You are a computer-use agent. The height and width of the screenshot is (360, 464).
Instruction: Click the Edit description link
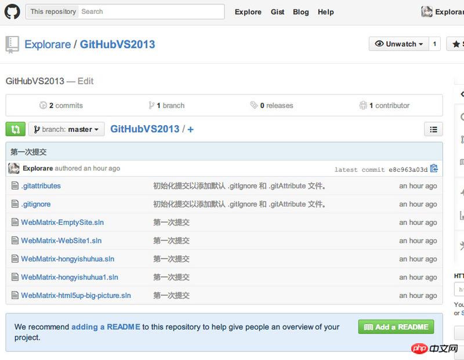click(x=85, y=81)
